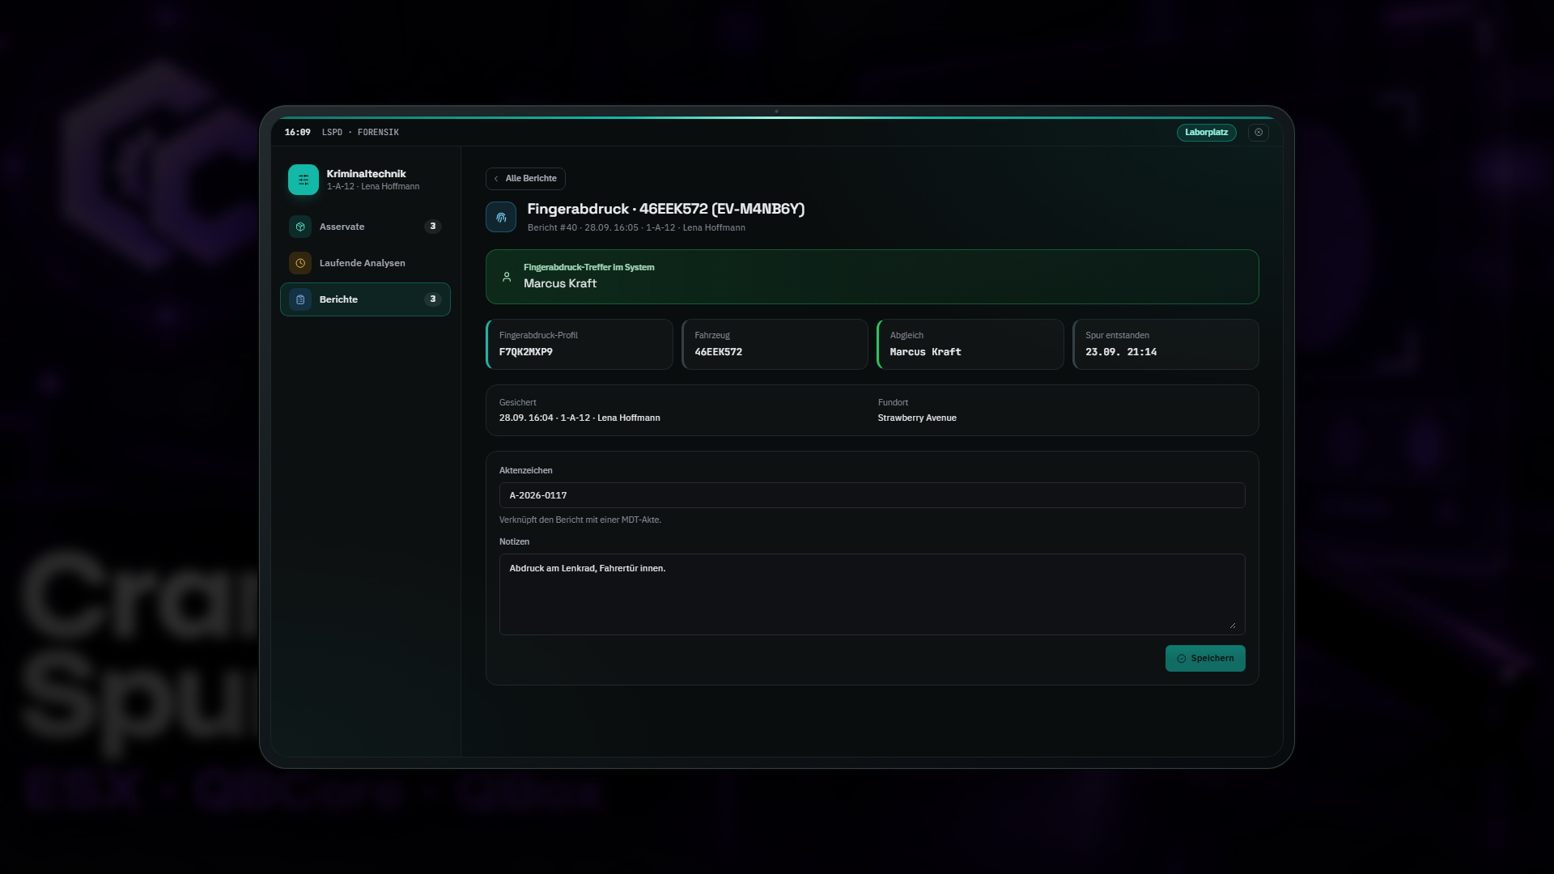The width and height of the screenshot is (1554, 874).
Task: Click the Bericht #40 subtitle line
Action: [x=636, y=228]
